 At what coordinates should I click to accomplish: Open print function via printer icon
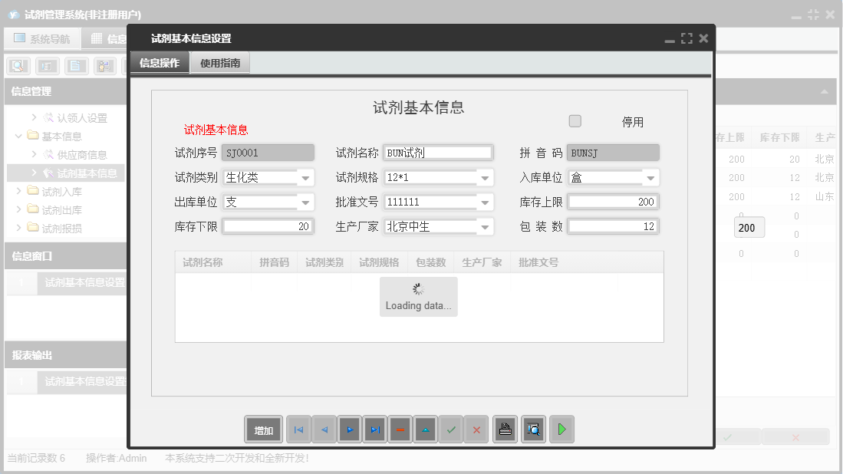505,429
